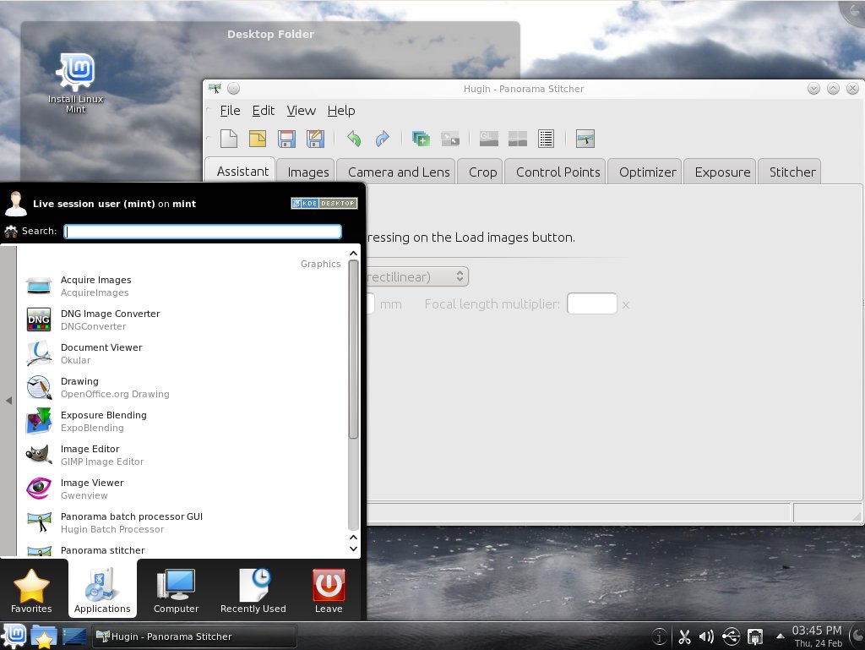Save project with the floppy disk icon
The width and height of the screenshot is (865, 650).
click(x=286, y=139)
